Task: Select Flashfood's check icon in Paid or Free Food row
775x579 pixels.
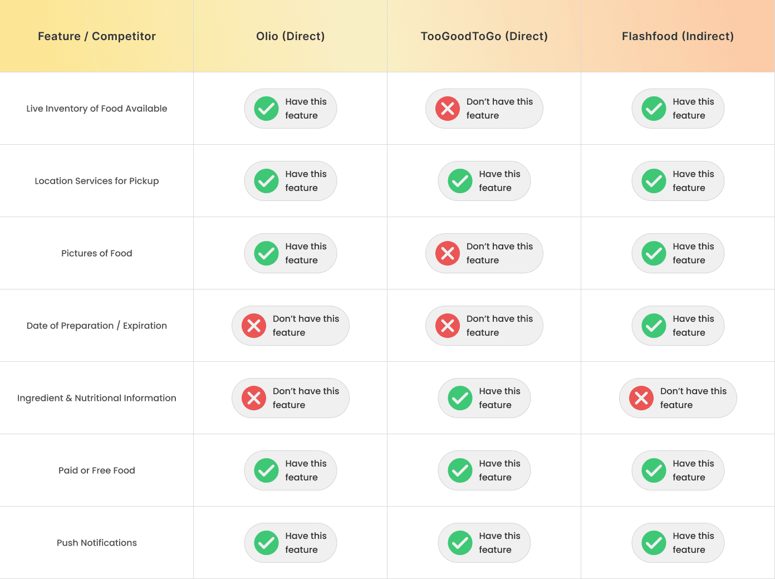Action: click(654, 470)
